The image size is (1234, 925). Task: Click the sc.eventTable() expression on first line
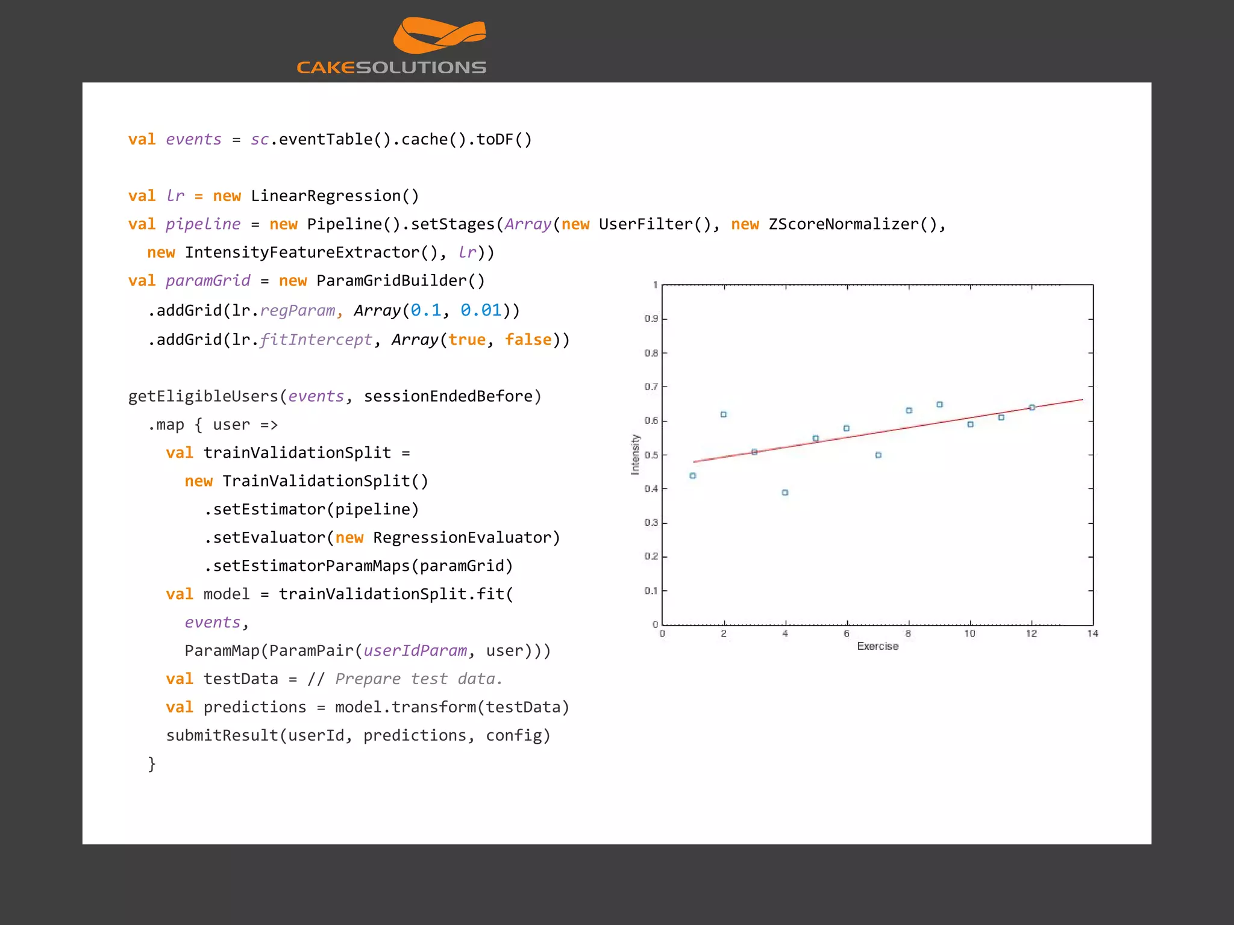[321, 140]
